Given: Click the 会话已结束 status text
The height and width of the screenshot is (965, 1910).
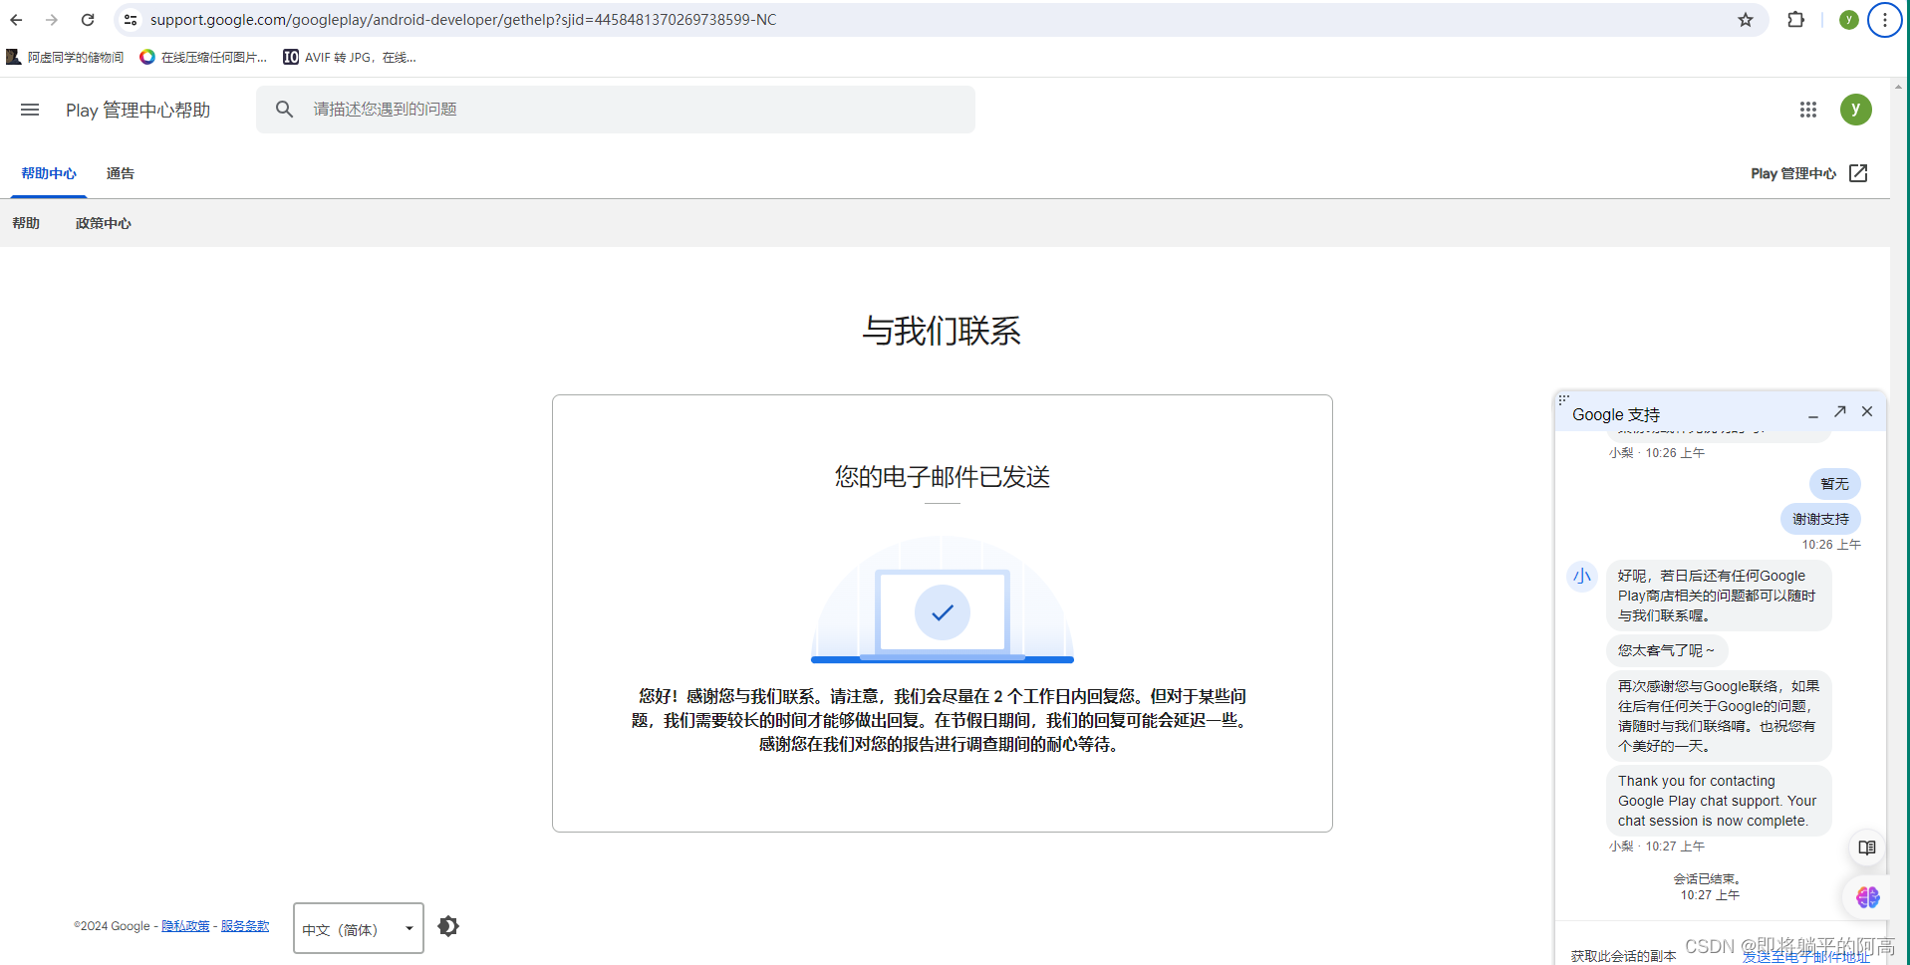Looking at the screenshot, I should (1708, 879).
